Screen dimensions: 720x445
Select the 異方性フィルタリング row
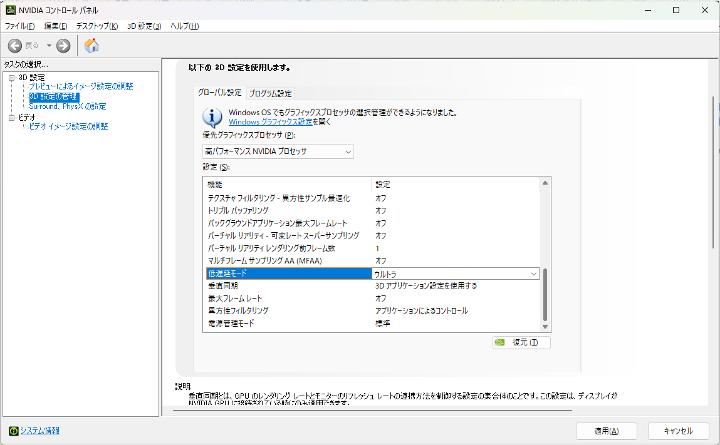(372, 310)
